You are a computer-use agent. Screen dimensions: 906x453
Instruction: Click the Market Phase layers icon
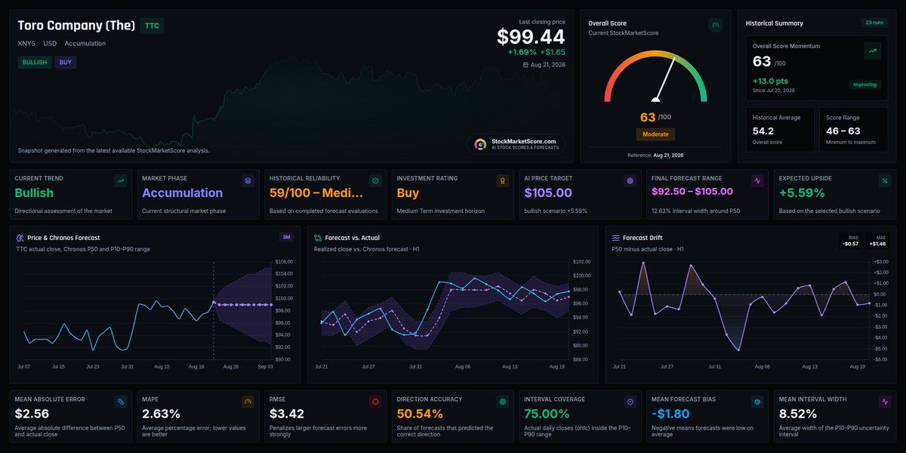coord(248,181)
